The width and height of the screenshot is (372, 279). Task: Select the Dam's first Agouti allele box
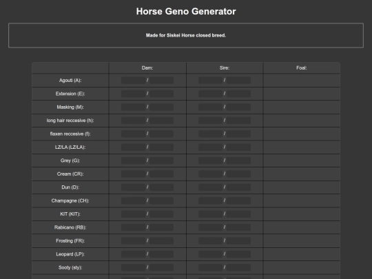(x=134, y=80)
